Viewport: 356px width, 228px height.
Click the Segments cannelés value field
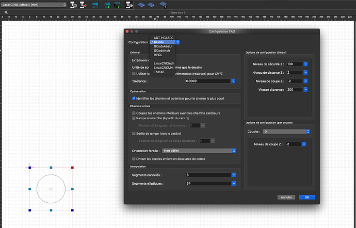(x=208, y=175)
